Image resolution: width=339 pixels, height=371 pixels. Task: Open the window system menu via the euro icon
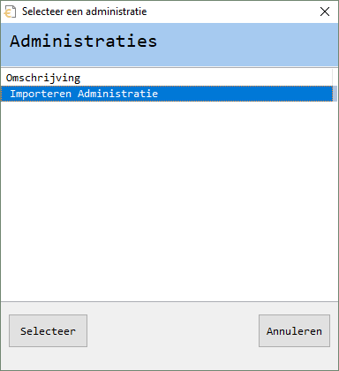[10, 11]
